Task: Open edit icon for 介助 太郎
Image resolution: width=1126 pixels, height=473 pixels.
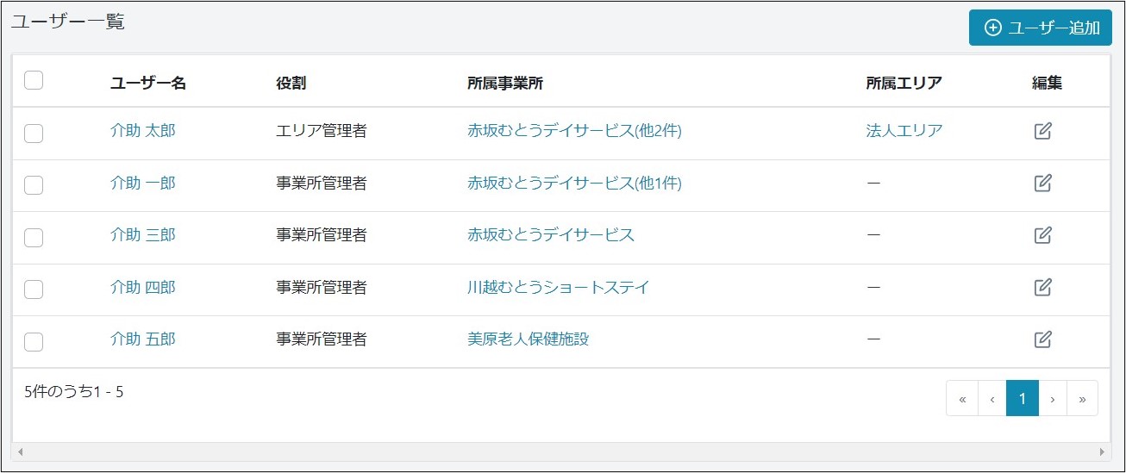Action: (x=1042, y=131)
